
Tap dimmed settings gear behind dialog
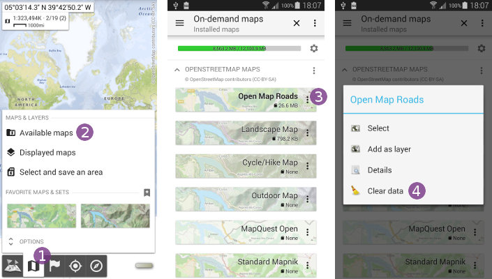click(482, 48)
